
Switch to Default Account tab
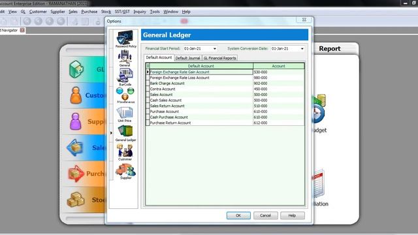coord(159,57)
